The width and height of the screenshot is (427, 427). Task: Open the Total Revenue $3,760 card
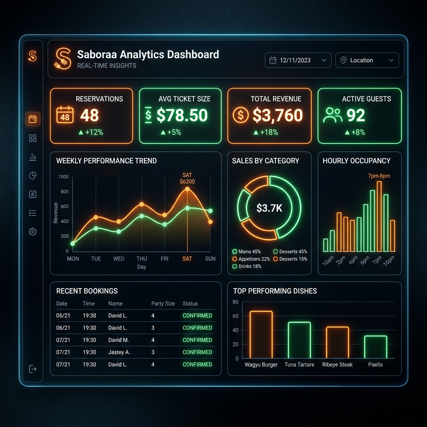[x=269, y=116]
